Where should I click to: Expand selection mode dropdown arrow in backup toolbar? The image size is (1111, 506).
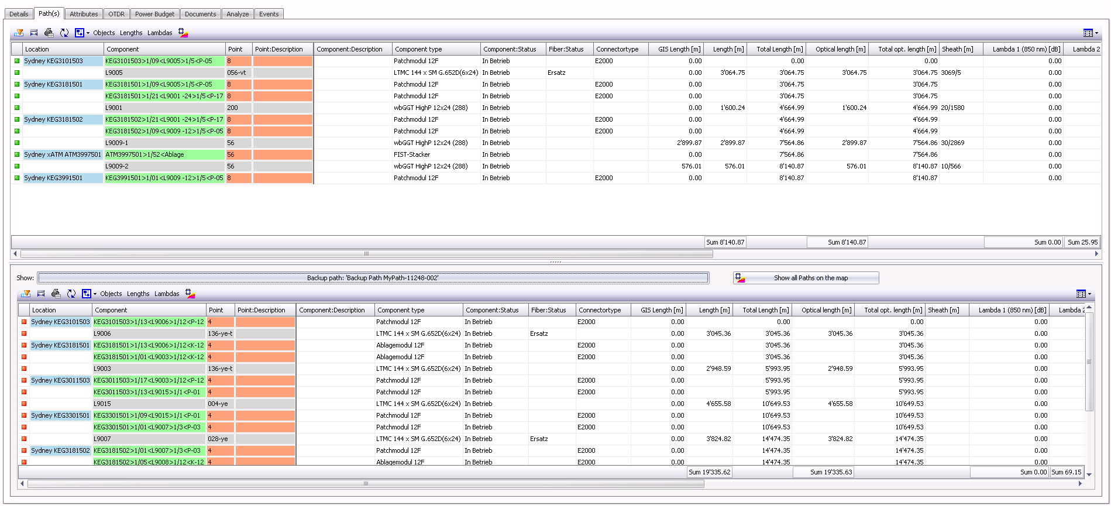(95, 294)
